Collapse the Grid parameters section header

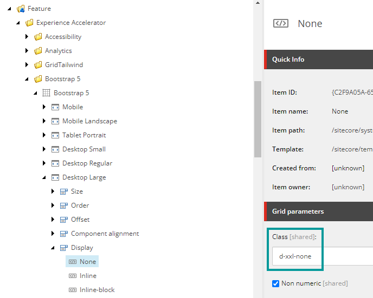319,211
